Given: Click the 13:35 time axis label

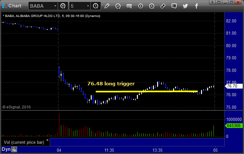Looking at the screenshot, I should click(157, 150).
